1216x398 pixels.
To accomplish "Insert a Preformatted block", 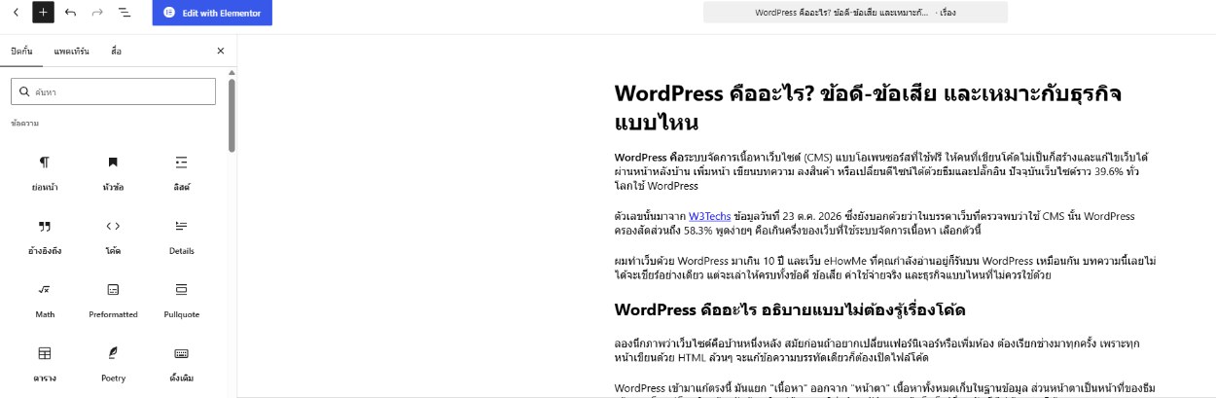I will click(113, 301).
